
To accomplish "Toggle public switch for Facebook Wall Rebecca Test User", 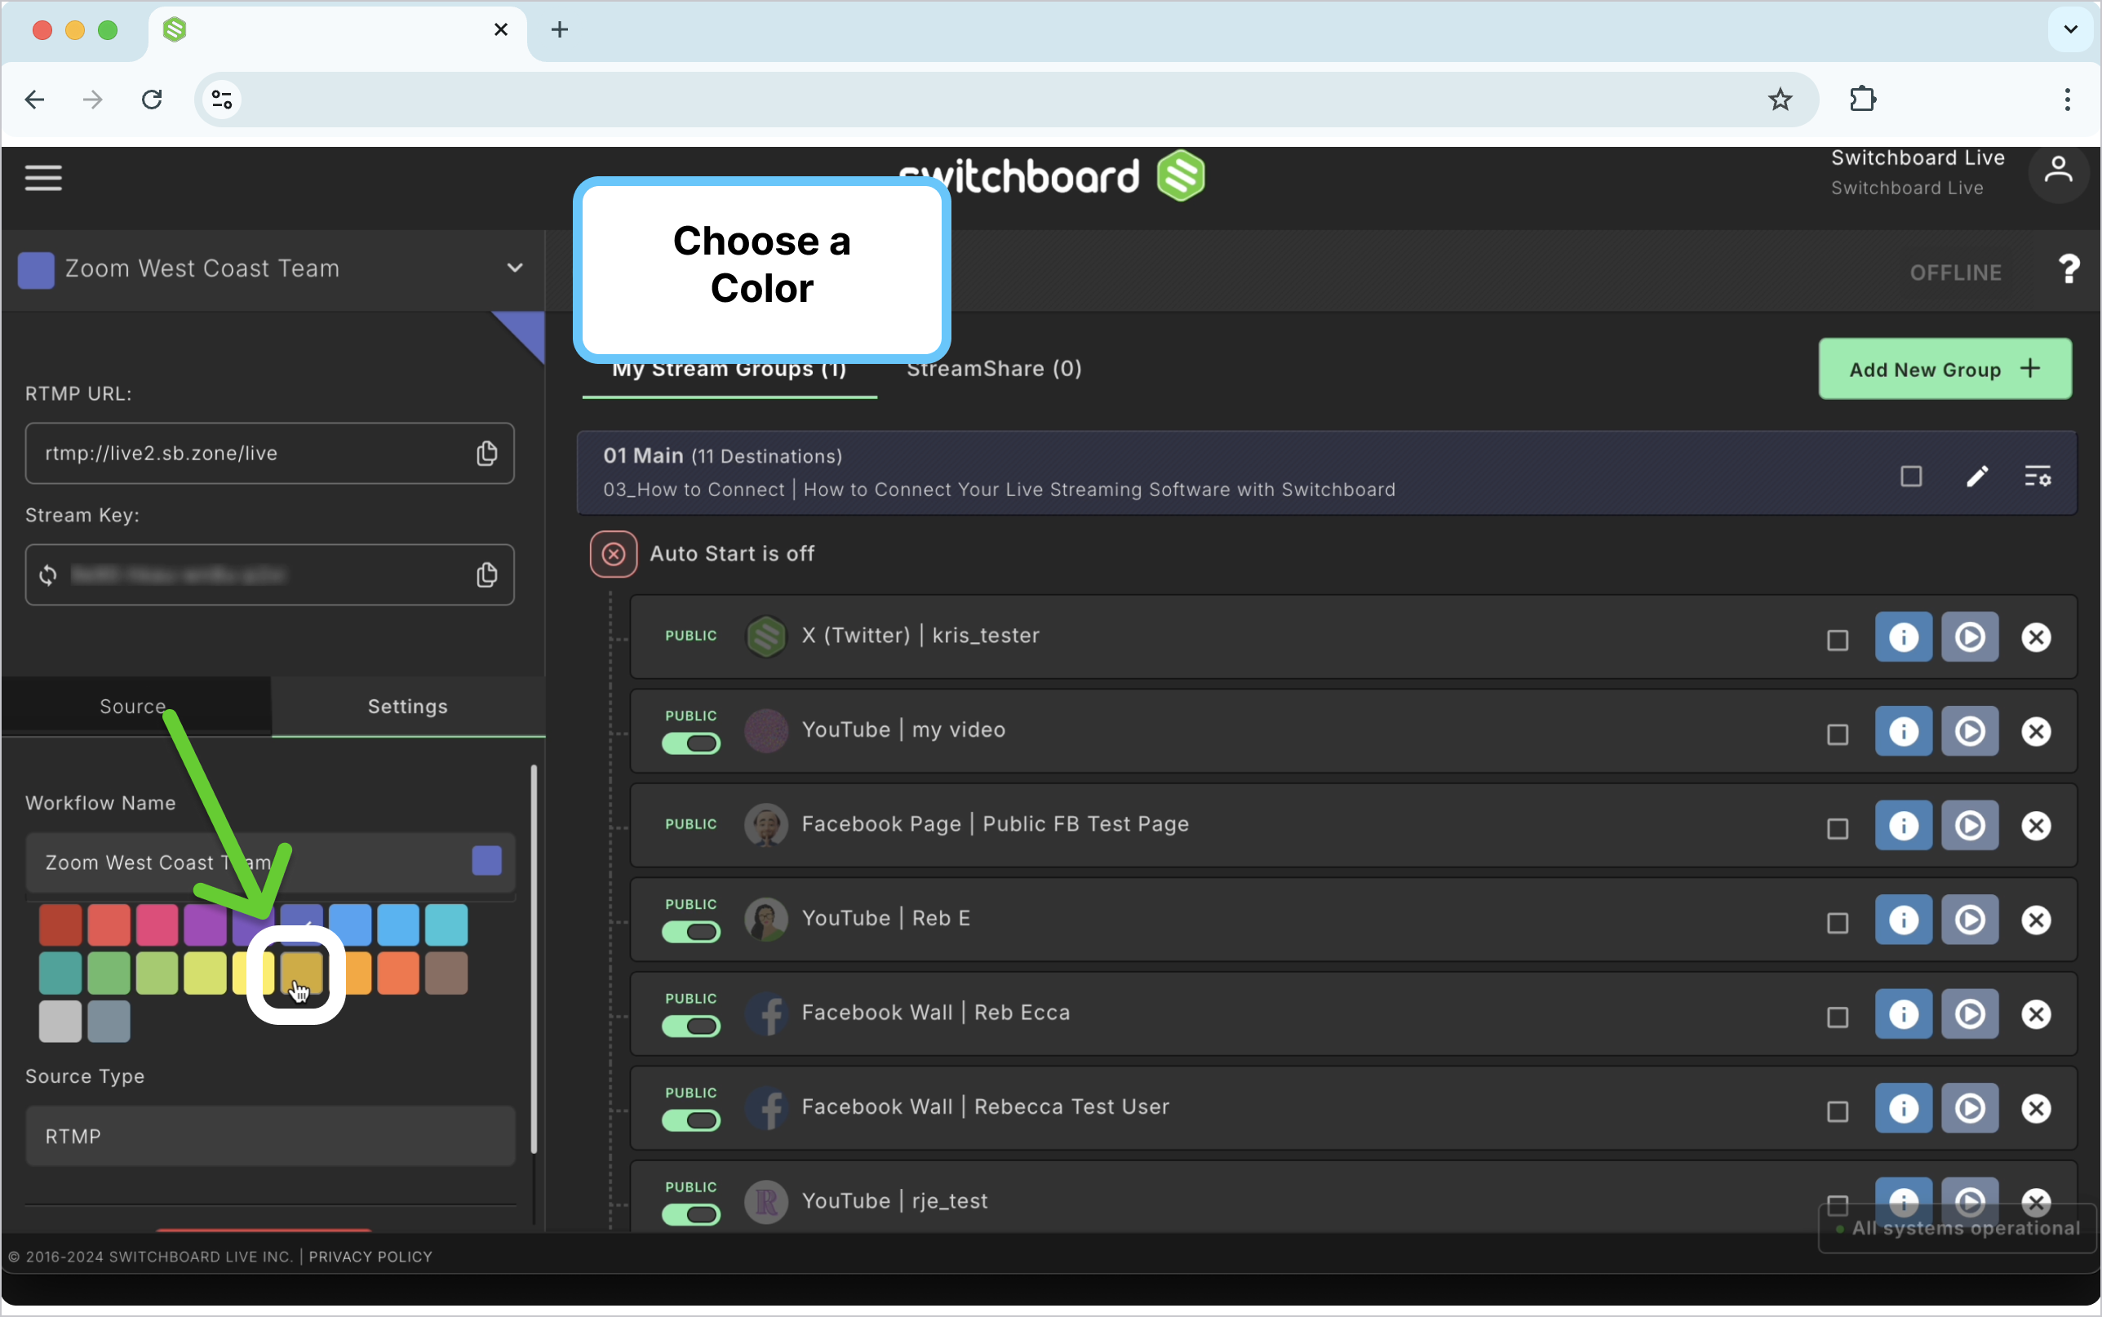I will [690, 1120].
